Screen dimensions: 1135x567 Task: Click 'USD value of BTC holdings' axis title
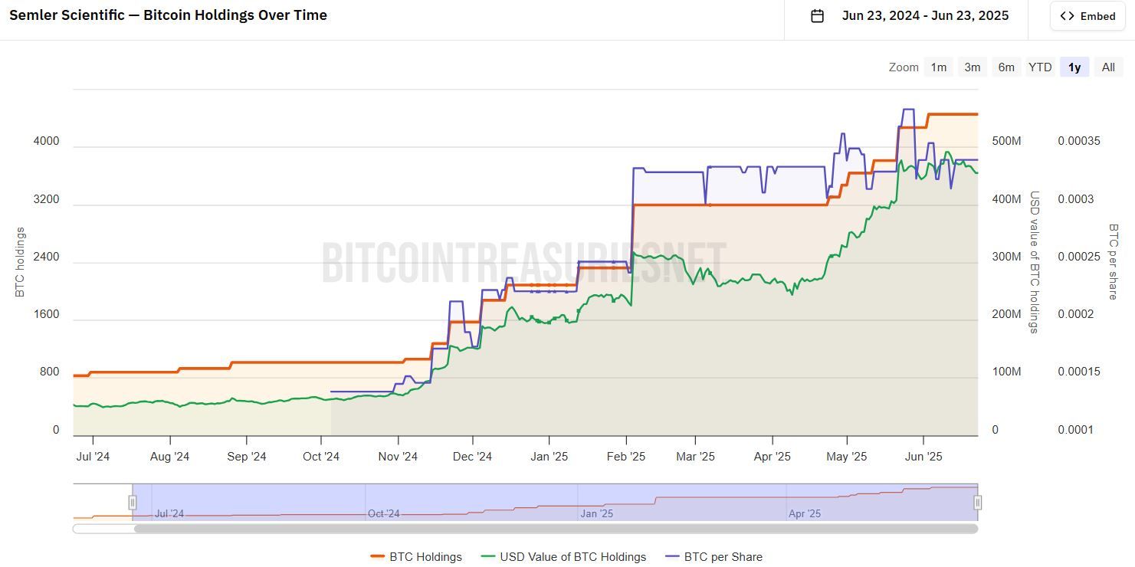click(1034, 262)
